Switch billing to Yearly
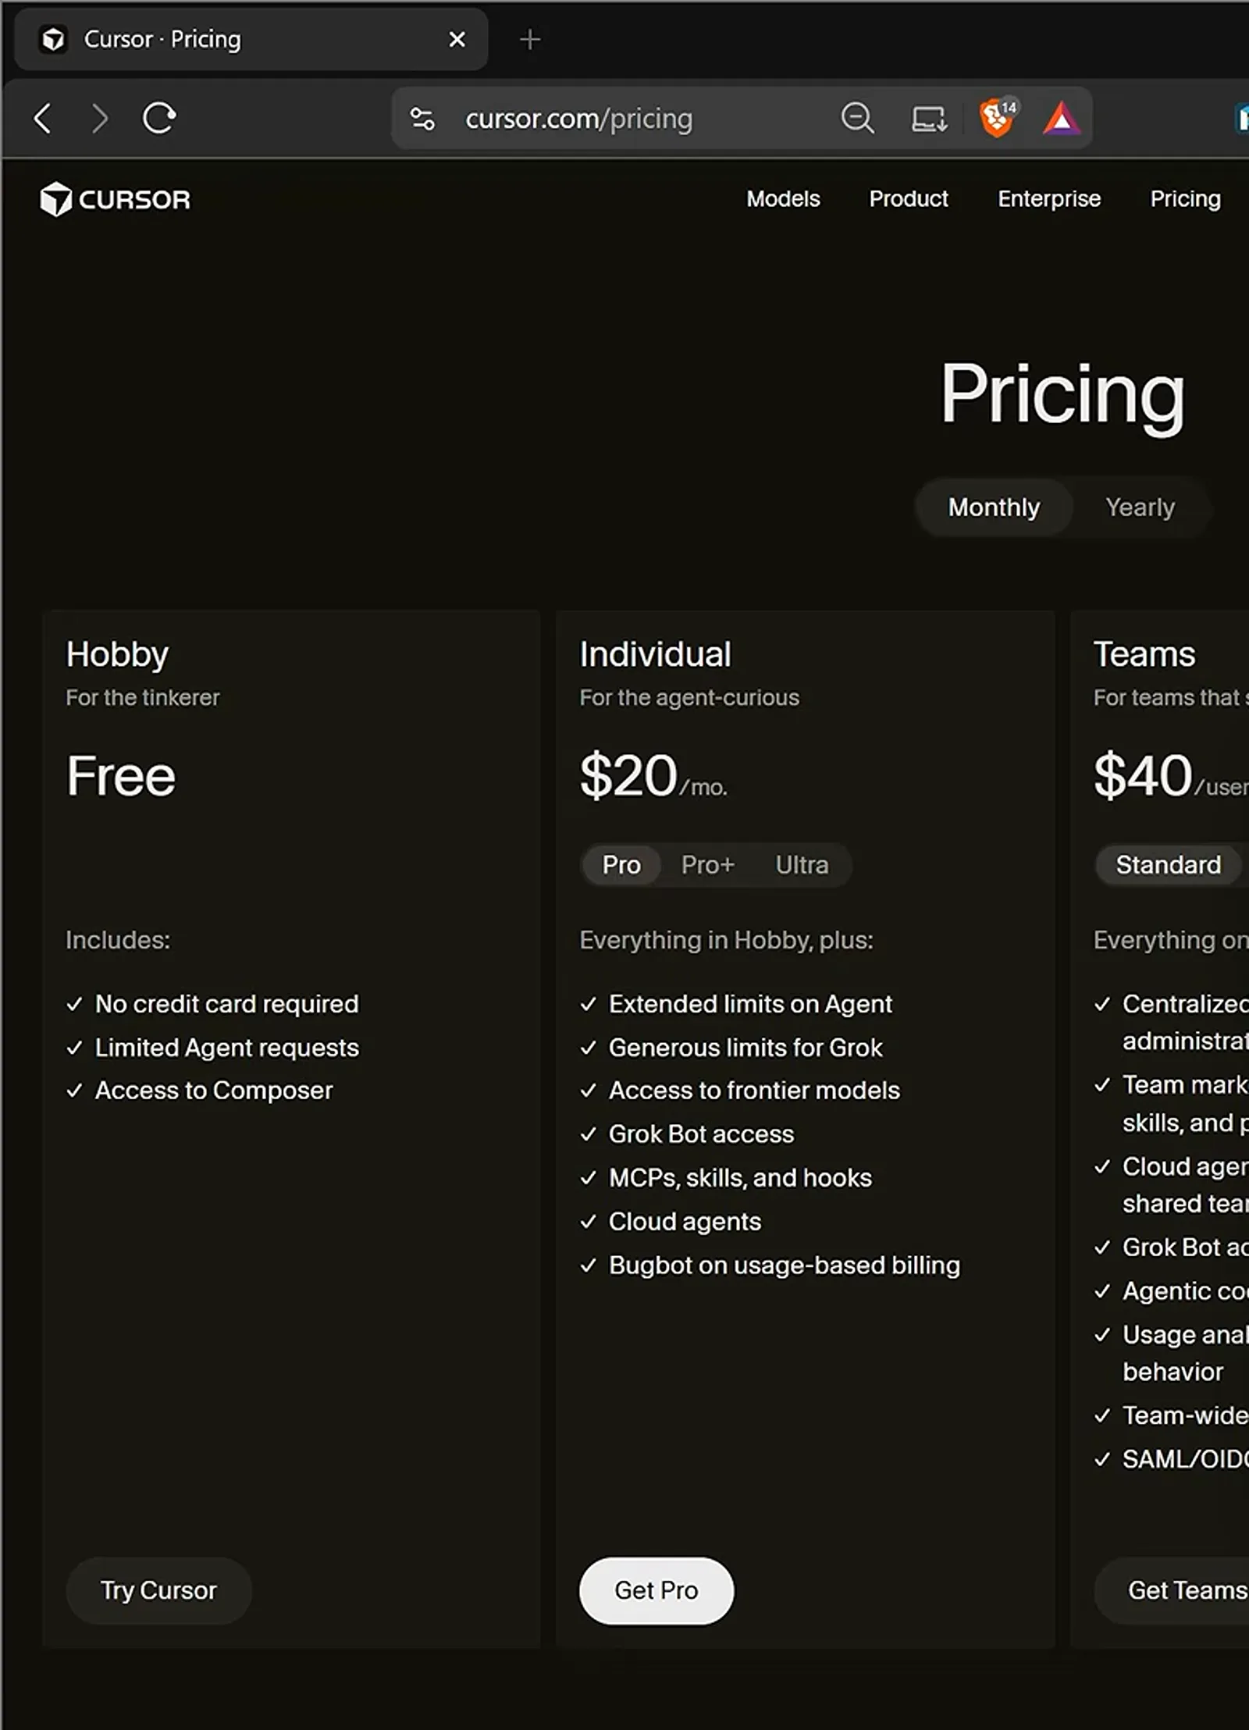Screen dimensions: 1249x1730 click(1140, 507)
